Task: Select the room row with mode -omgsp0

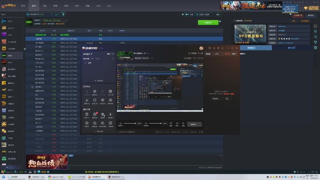Action: pyautogui.click(x=124, y=43)
